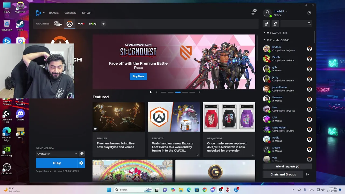345x194 pixels.
Task: Show hidden system tray icons
Action: pos(293,190)
